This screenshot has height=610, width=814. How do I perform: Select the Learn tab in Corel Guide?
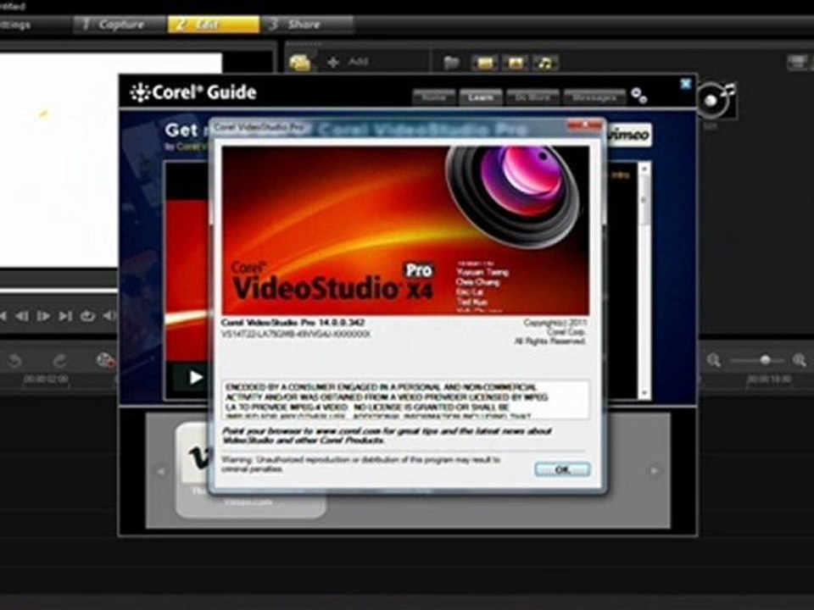[480, 97]
